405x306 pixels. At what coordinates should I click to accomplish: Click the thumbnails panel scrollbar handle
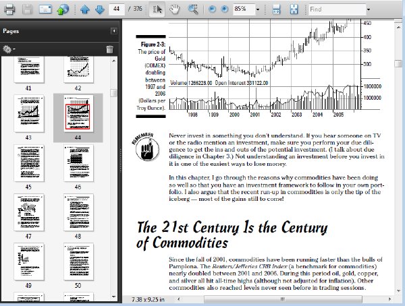coord(113,93)
